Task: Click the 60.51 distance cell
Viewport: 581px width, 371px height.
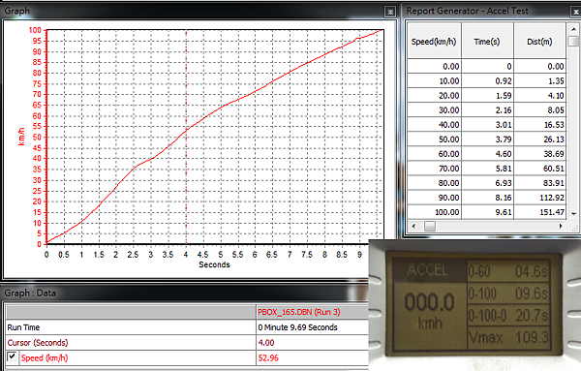Action: point(540,169)
